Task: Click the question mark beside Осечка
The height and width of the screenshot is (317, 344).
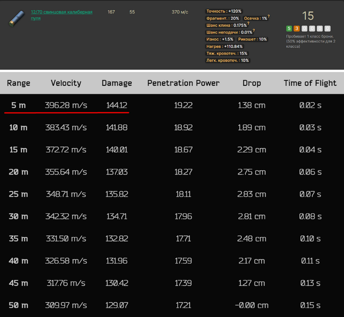Action: (x=269, y=17)
